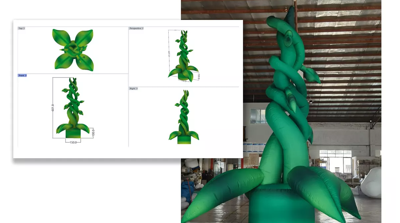Select the beanstalk model in Right view

184,116
